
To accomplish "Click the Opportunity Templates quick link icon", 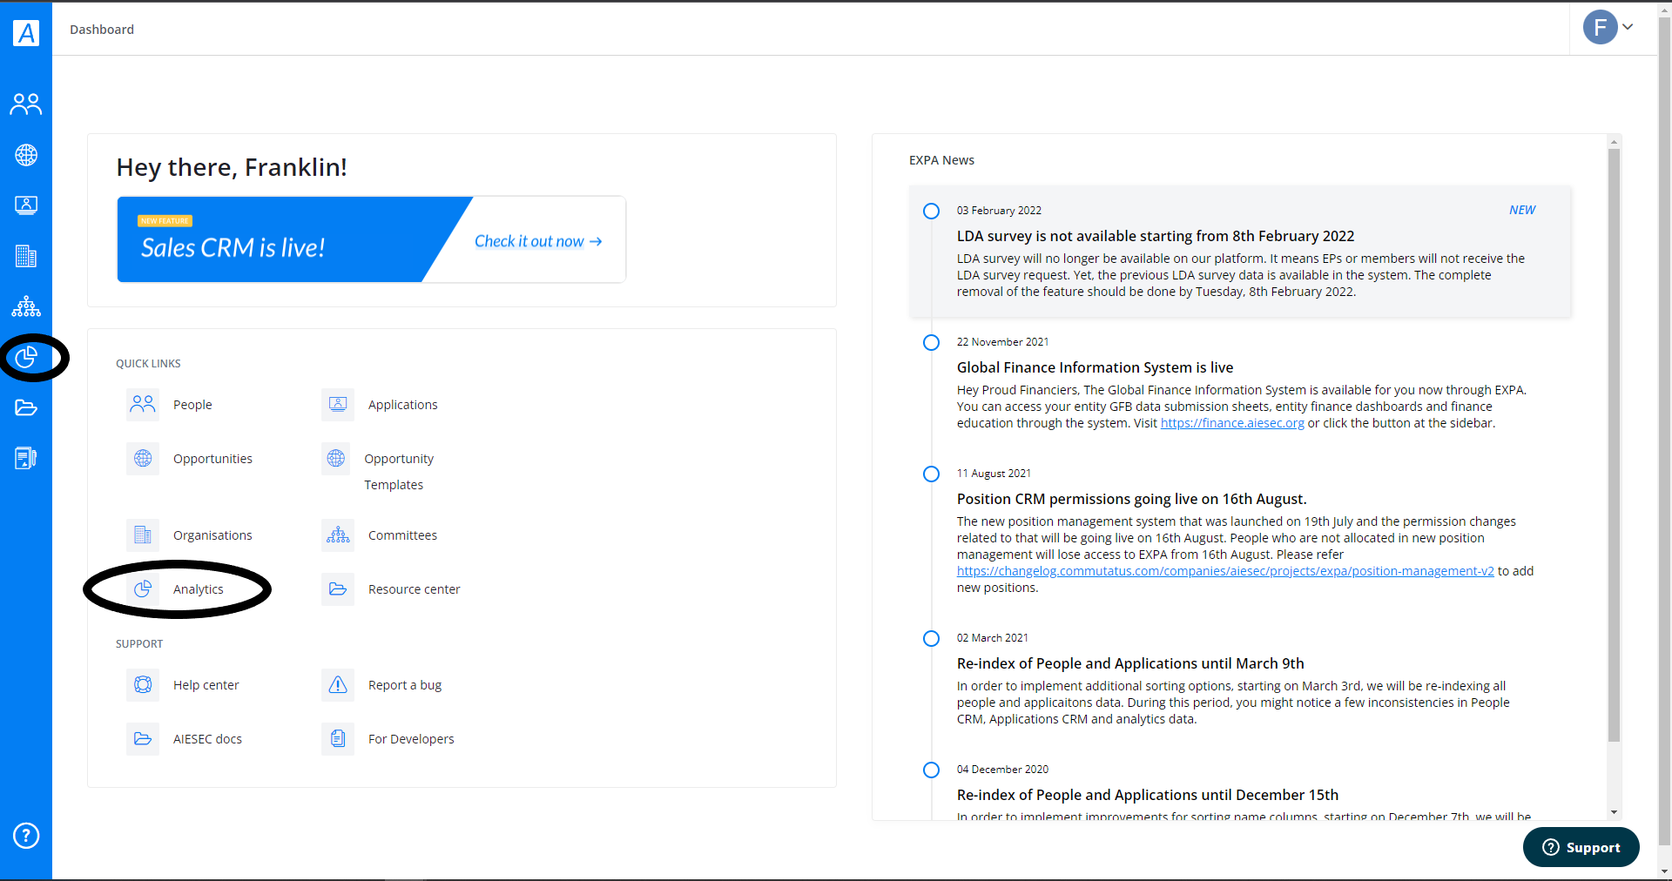I will point(336,459).
